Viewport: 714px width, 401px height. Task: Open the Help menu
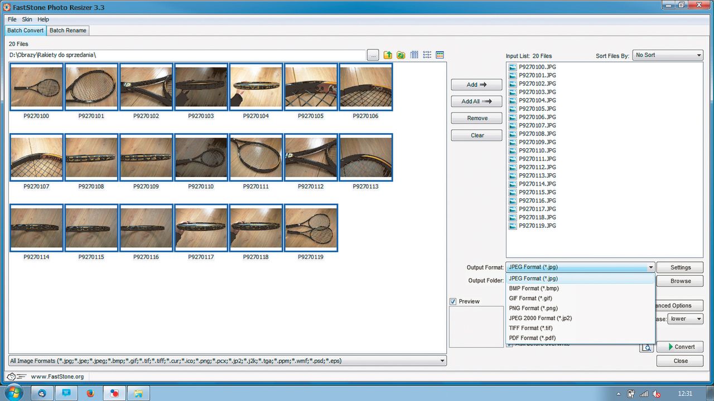pyautogui.click(x=43, y=19)
